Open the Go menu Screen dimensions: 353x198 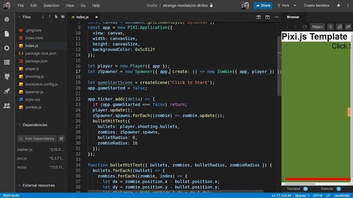click(83, 5)
